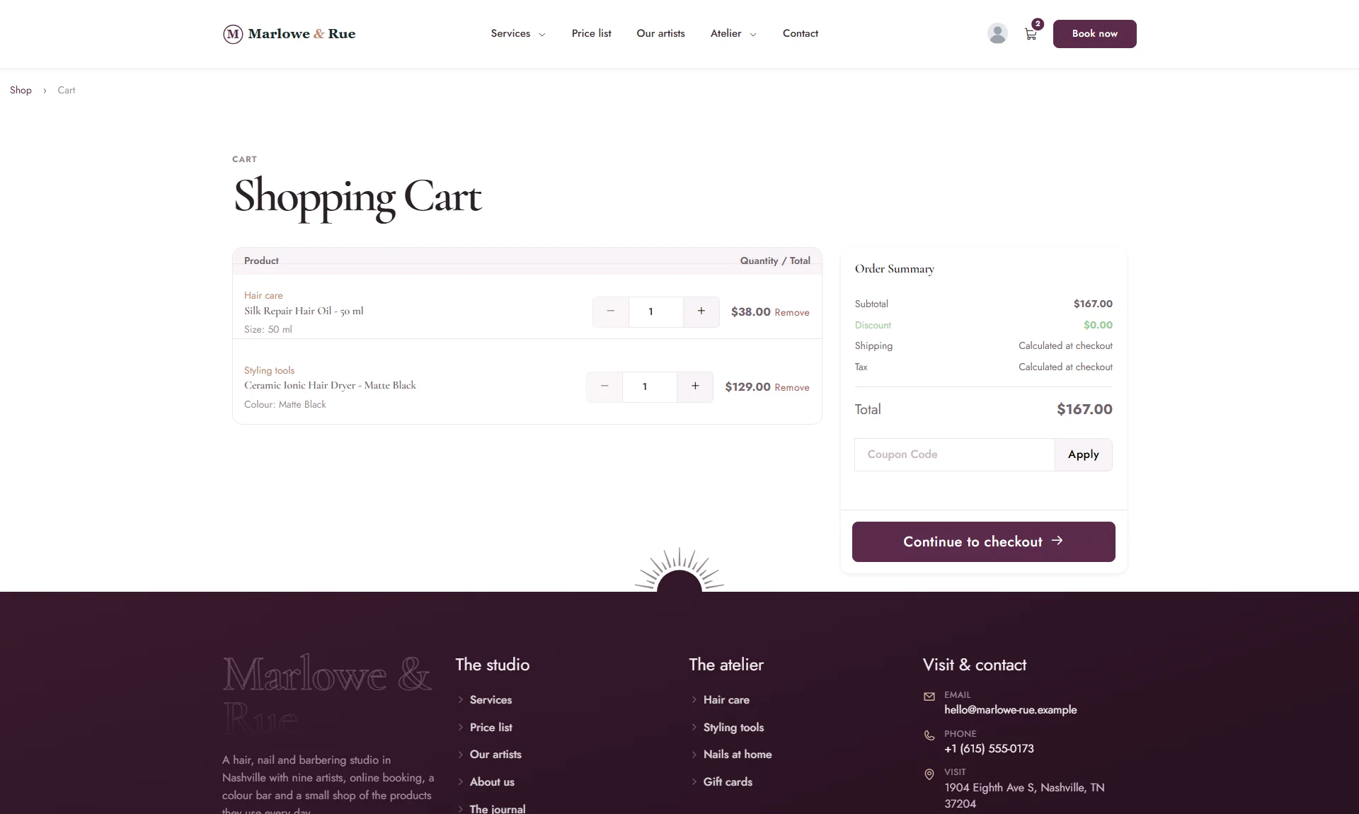Click the $0.00 Discount value
1359x814 pixels.
(1098, 325)
